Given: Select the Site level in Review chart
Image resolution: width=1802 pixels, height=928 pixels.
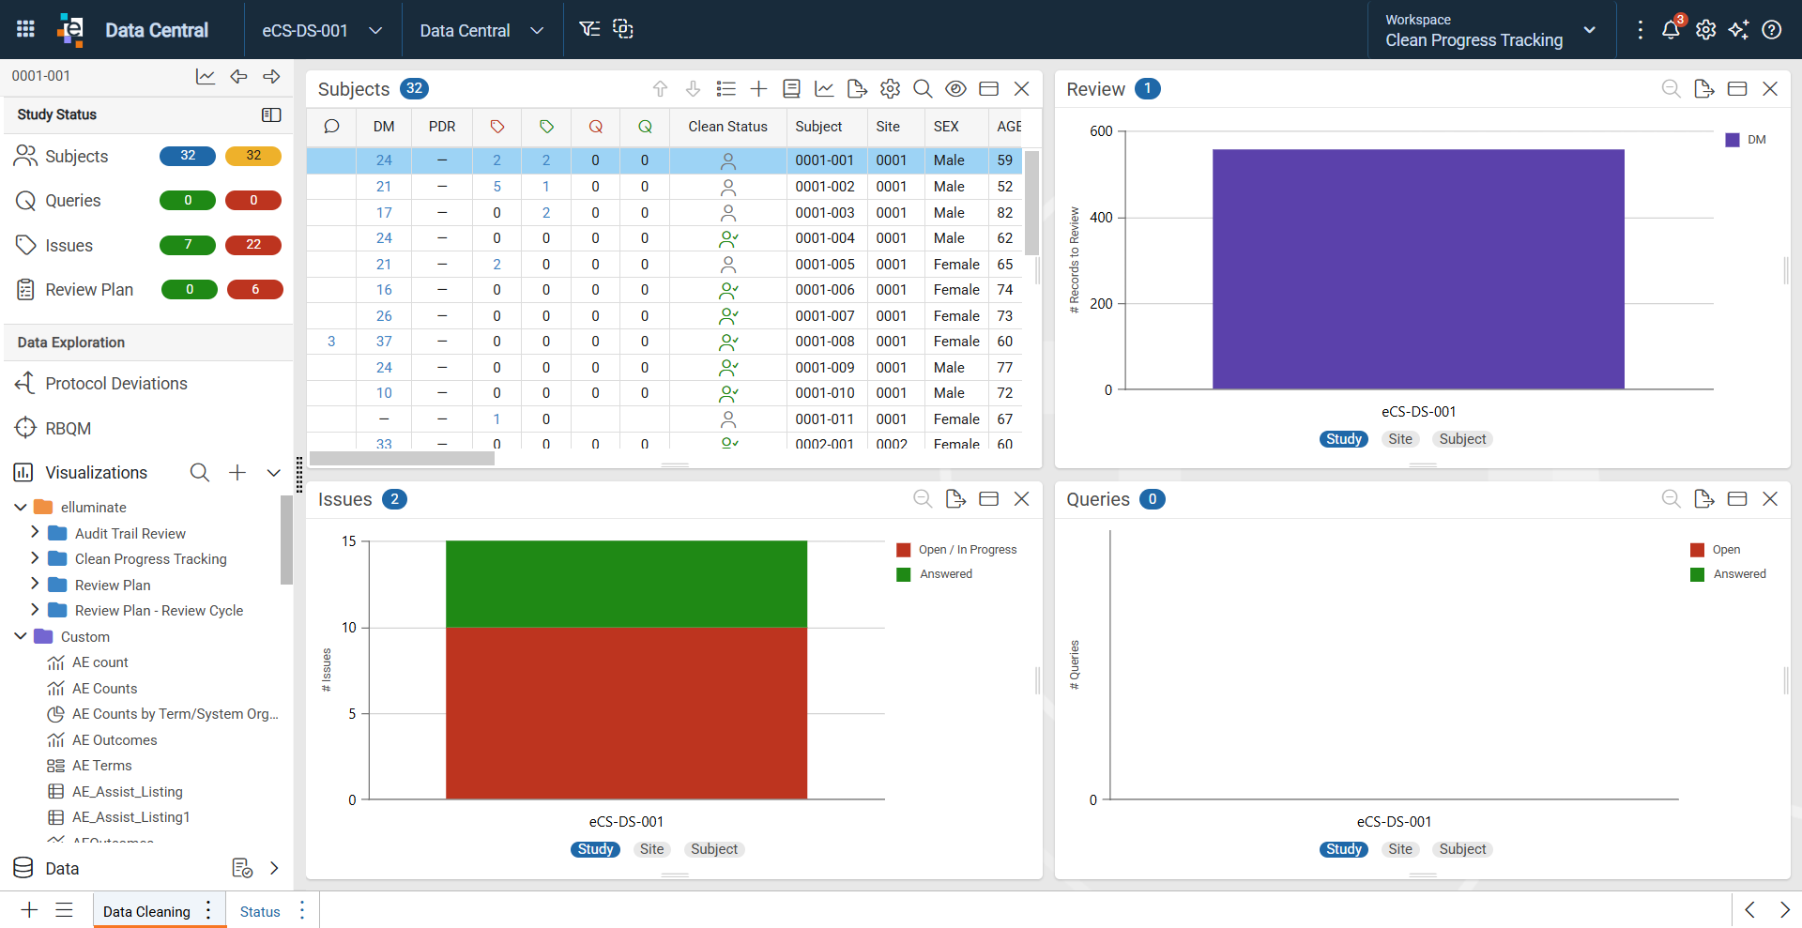Looking at the screenshot, I should [1400, 439].
